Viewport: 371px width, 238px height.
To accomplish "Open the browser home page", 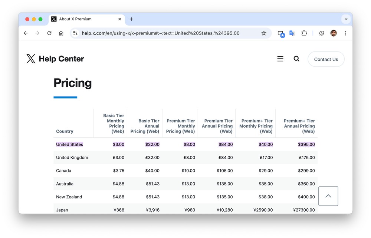I will [x=61, y=33].
